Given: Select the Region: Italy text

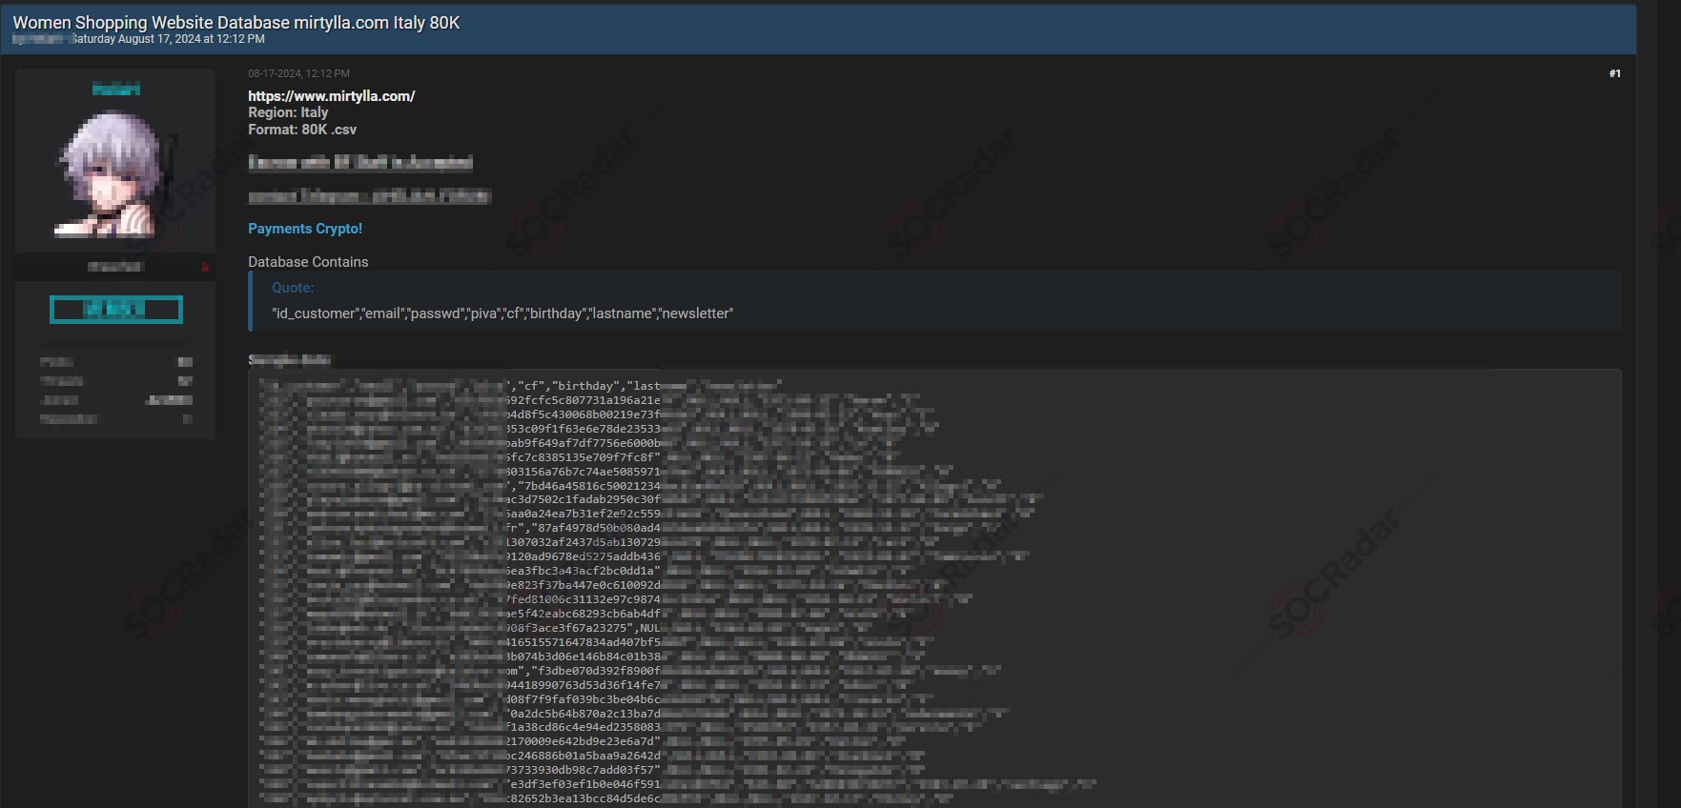Looking at the screenshot, I should click(288, 112).
